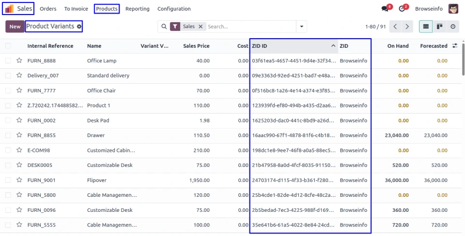This screenshot has width=465, height=236.
Task: Star the Office Lamp product as favorite
Action: coord(19,61)
